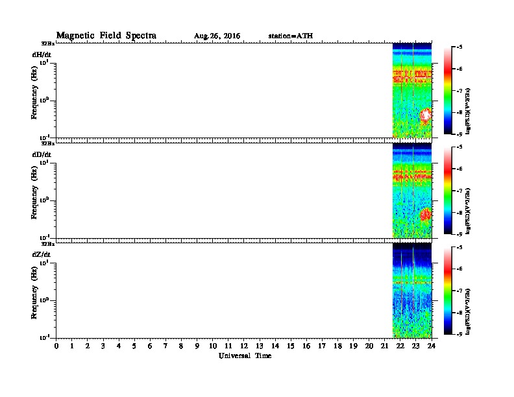Click the 10^1 frequency tick of dD/dt panel
This screenshot has height=397, width=514.
(x=44, y=162)
